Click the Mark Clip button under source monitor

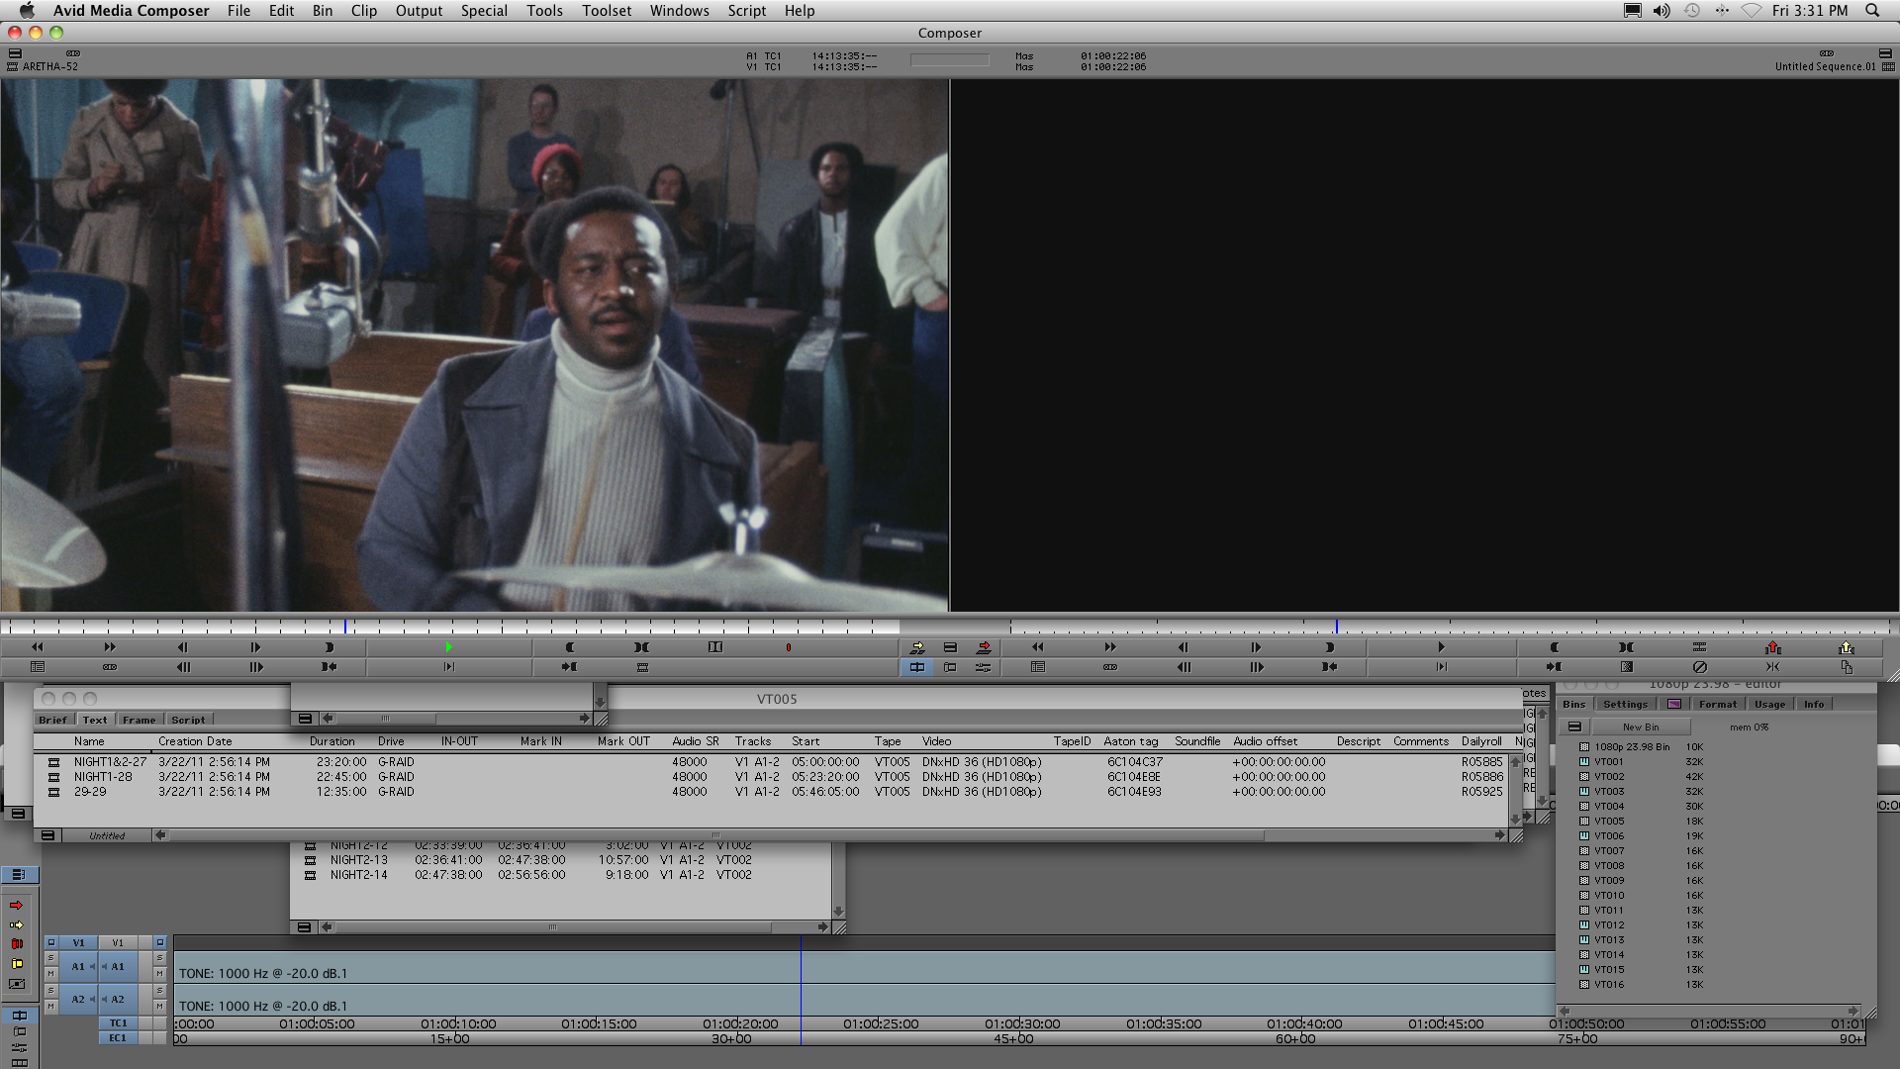tap(641, 647)
